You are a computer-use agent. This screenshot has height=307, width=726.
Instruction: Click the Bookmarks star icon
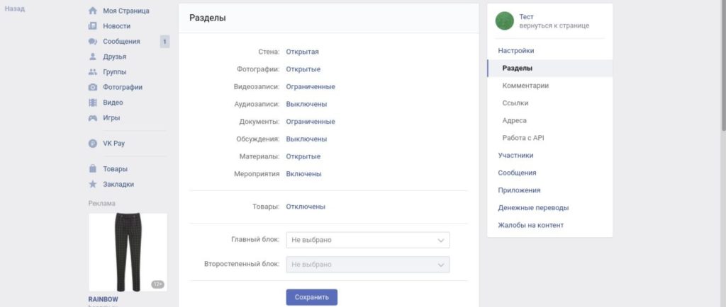coord(92,185)
